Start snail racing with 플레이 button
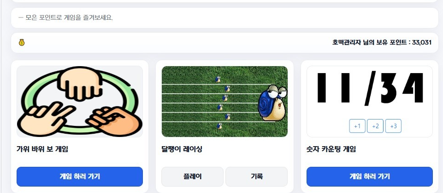 coord(192,176)
